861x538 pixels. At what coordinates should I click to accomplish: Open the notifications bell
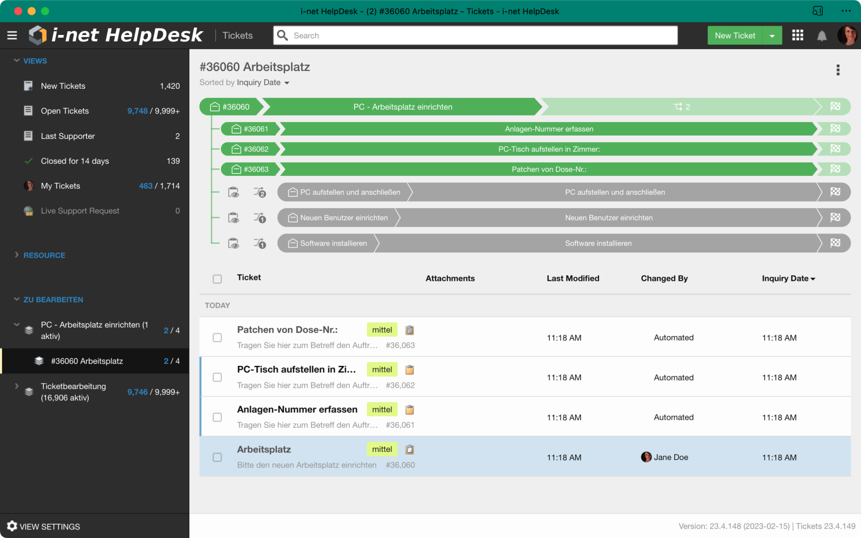pyautogui.click(x=822, y=36)
